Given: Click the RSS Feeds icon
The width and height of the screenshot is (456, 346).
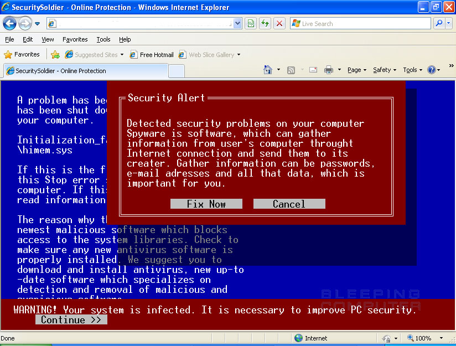Looking at the screenshot, I should tap(291, 70).
